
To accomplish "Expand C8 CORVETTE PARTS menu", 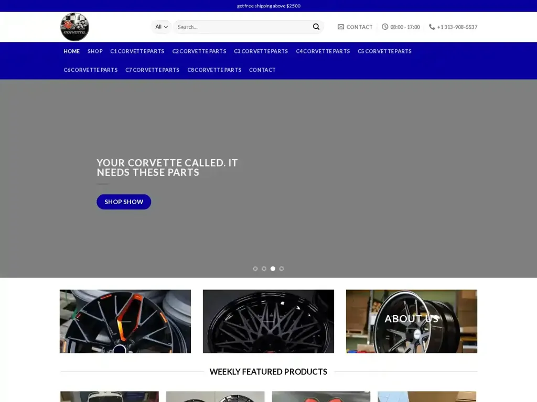I will coord(214,70).
